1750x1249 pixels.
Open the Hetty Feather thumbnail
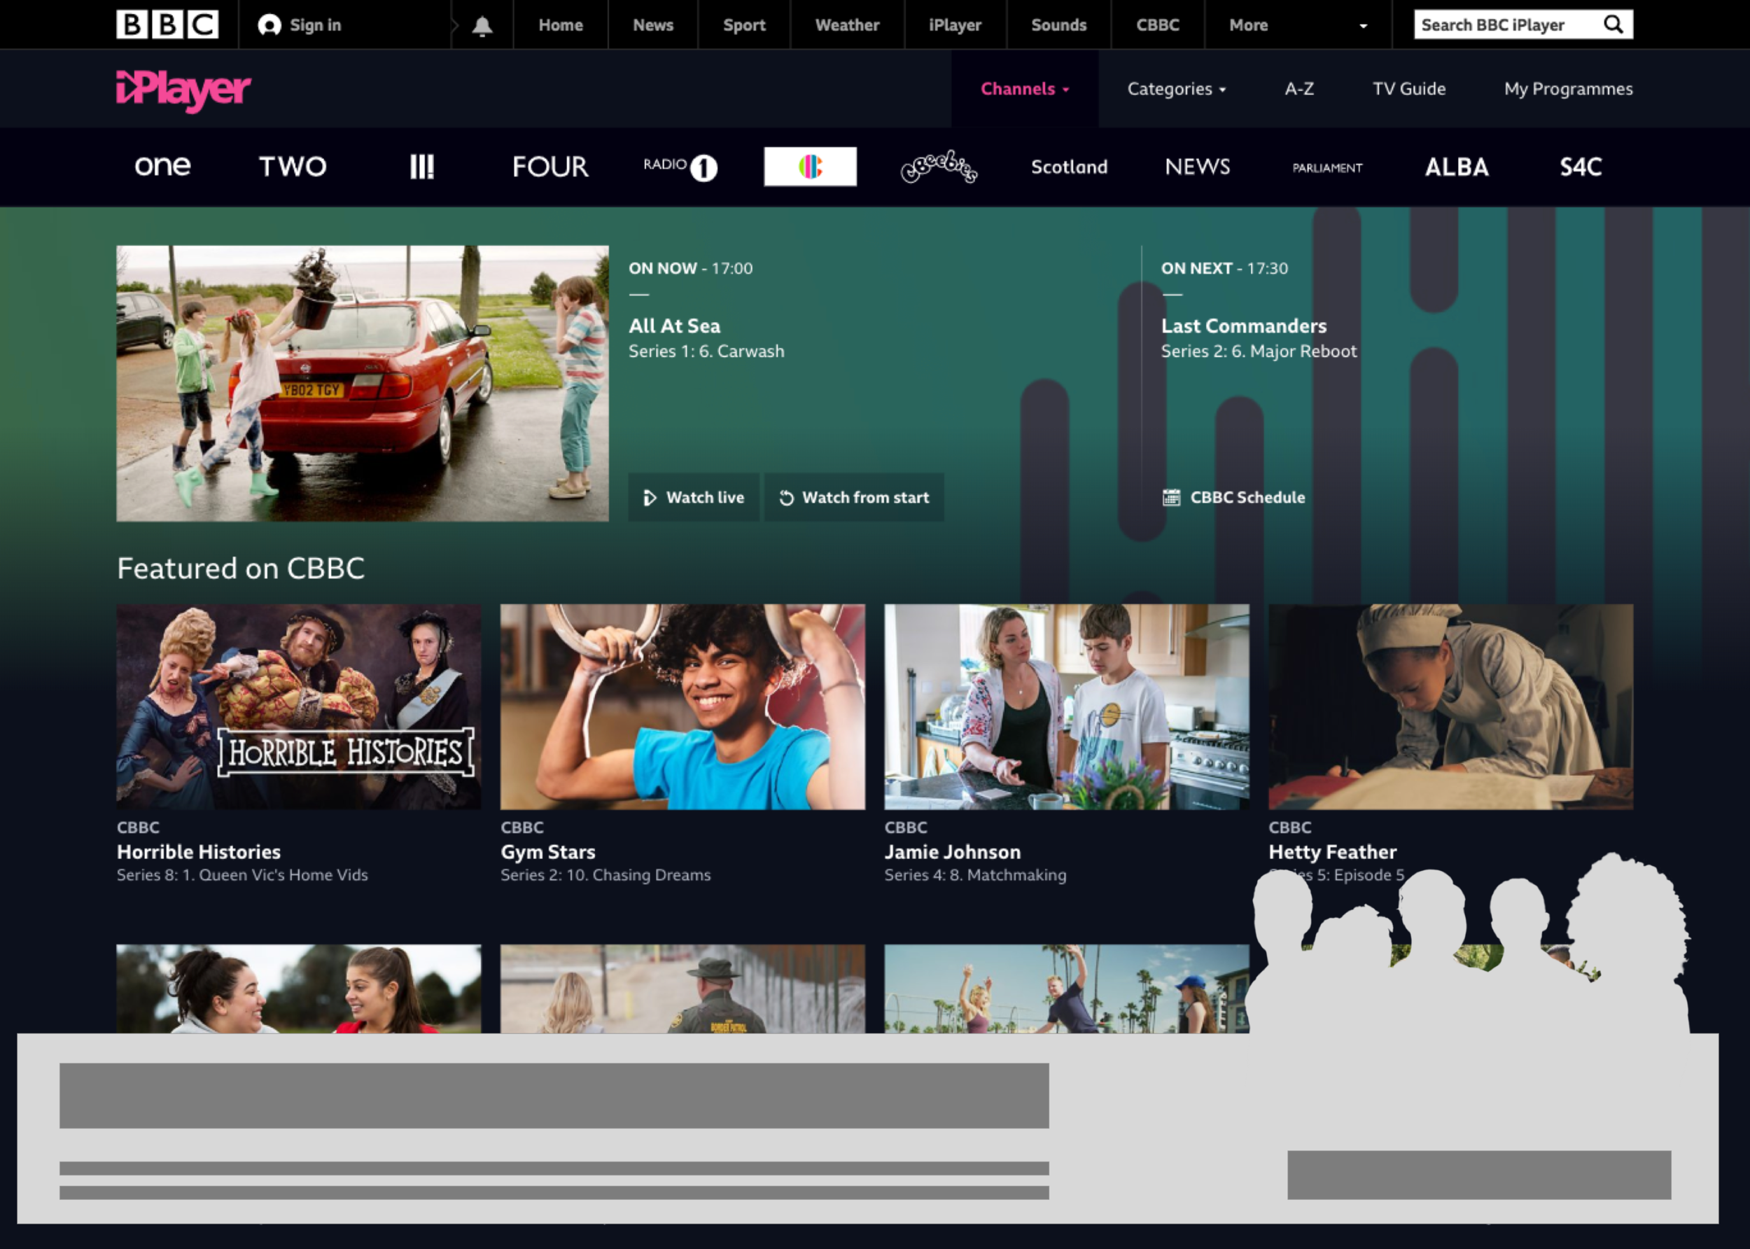tap(1451, 706)
